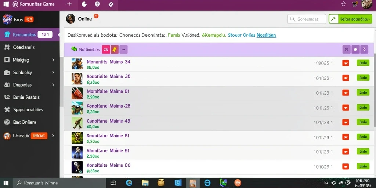
Task: Click green button in Fonoitane Maims-26 row
Action: [363, 108]
